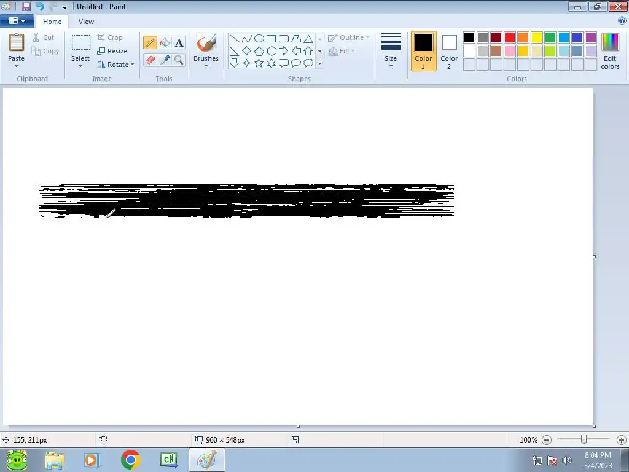629x472 pixels.
Task: Click the Brushes tool button
Action: [206, 47]
